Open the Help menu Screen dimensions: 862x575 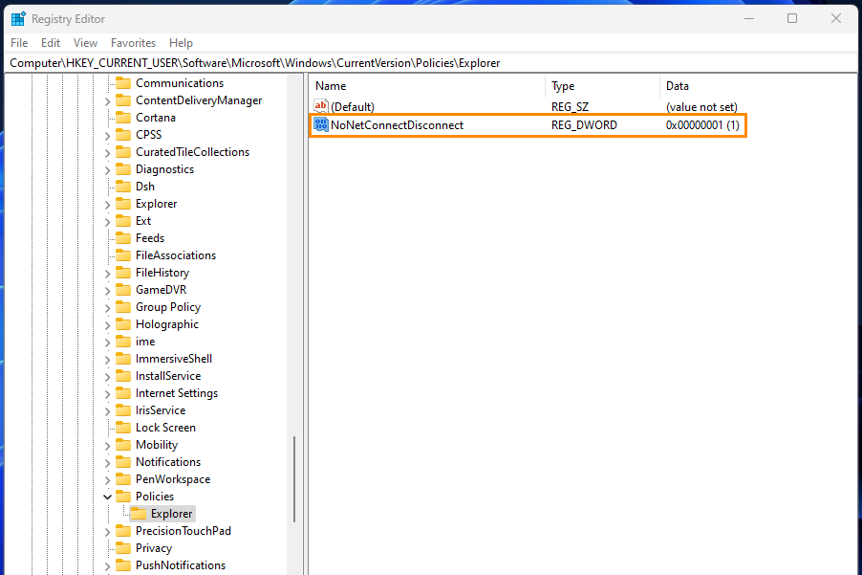pos(181,43)
